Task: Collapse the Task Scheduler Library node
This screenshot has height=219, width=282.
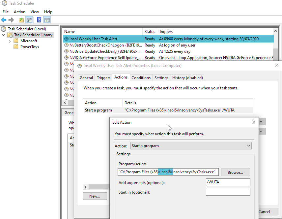Action: [4, 35]
